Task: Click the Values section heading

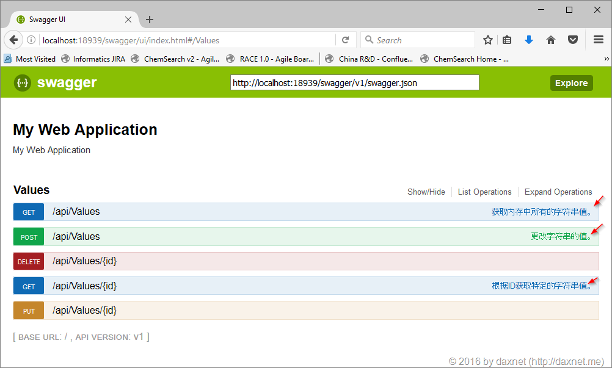Action: point(32,190)
